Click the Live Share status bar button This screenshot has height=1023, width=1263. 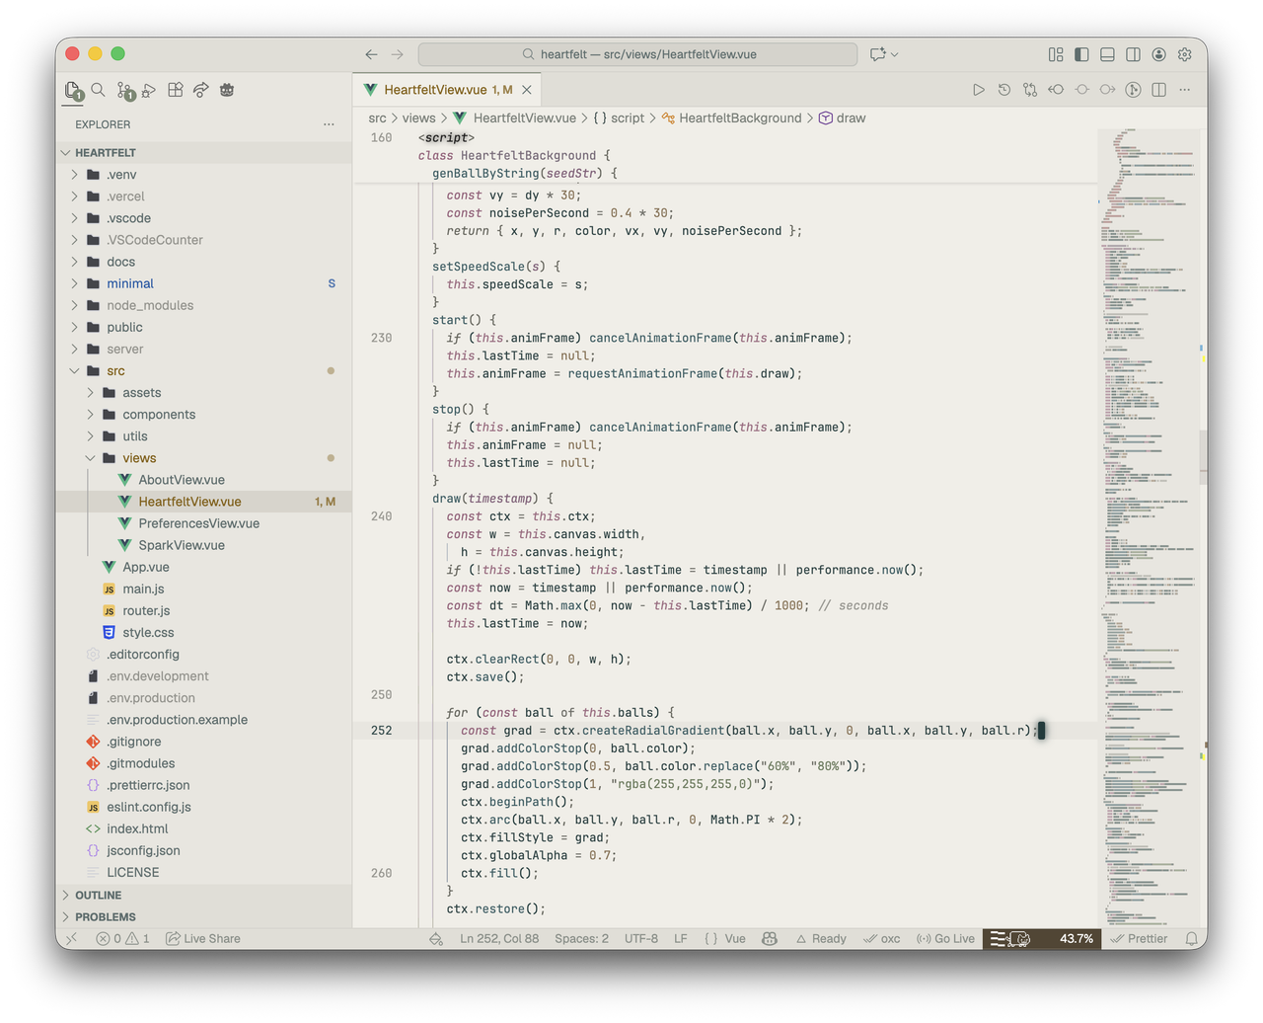click(x=203, y=938)
